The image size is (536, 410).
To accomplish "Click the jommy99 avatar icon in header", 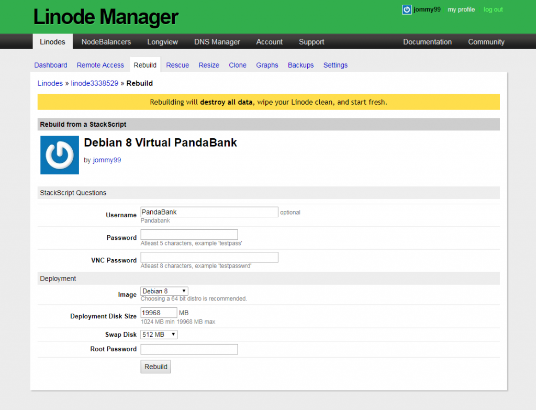I will coord(406,9).
